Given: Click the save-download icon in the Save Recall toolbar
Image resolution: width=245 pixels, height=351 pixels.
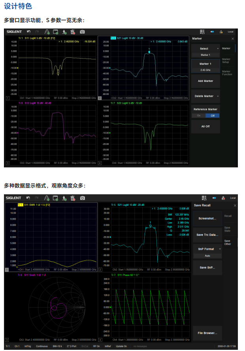Looking at the screenshot, I should point(64,197).
